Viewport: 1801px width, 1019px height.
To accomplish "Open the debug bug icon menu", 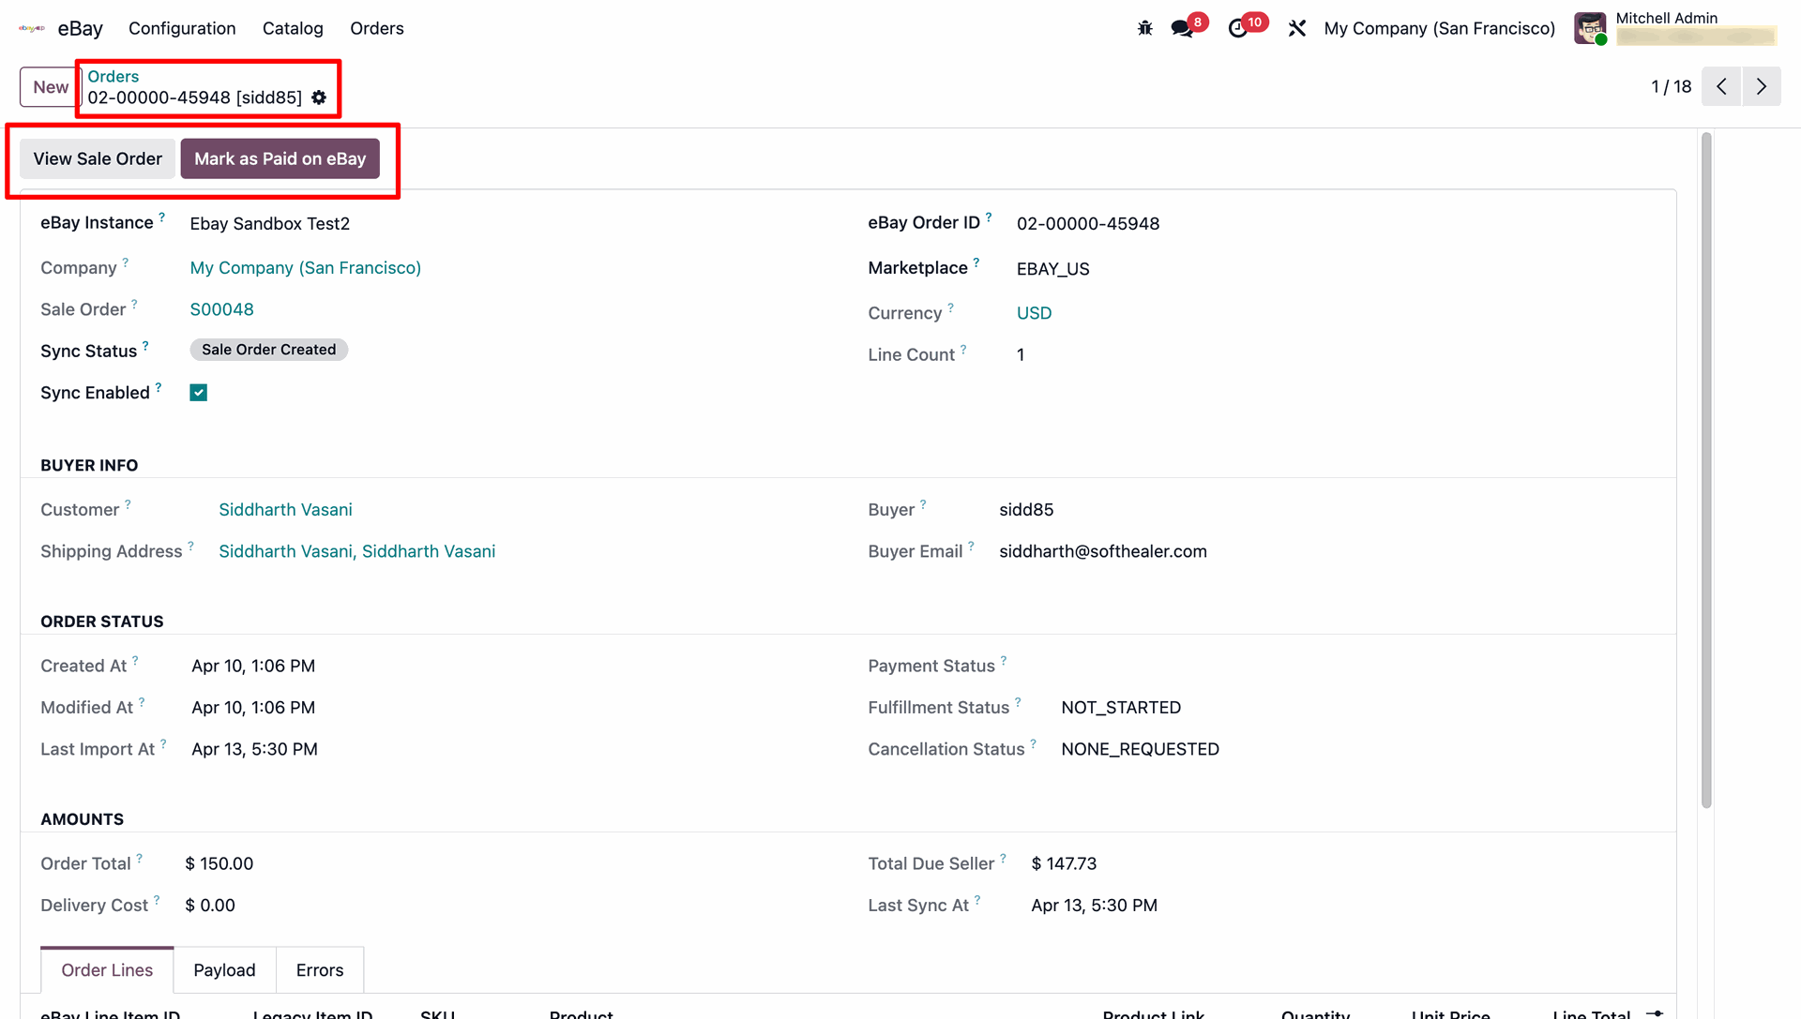I will [1145, 28].
